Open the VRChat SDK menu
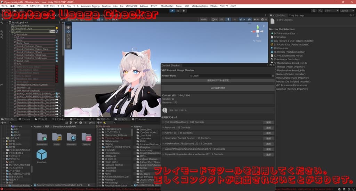Screen dimensions: 356x191 [131, 6]
